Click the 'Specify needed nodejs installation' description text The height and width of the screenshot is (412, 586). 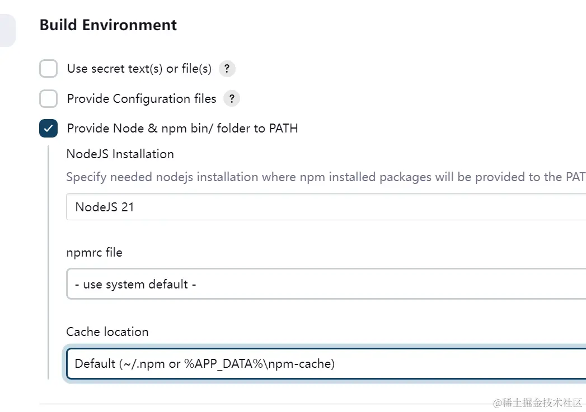pyautogui.click(x=325, y=177)
